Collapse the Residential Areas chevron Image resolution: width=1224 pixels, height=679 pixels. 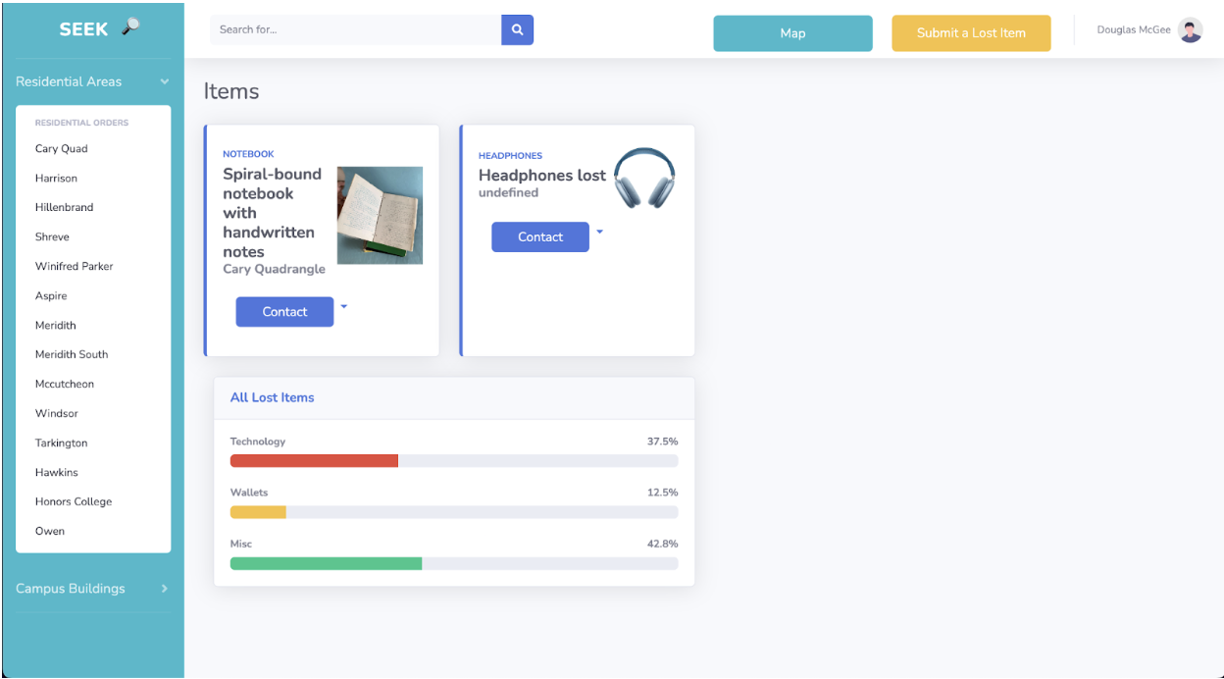[x=165, y=82]
